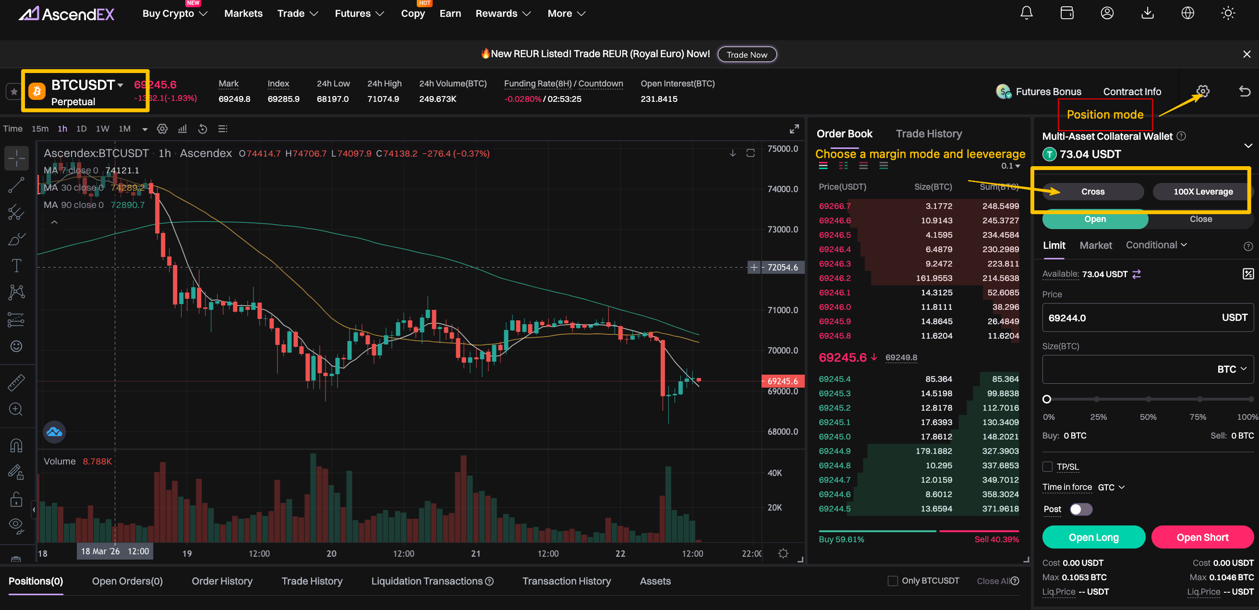1259x610 pixels.
Task: Enable the TP/SL checkbox
Action: coord(1047,466)
